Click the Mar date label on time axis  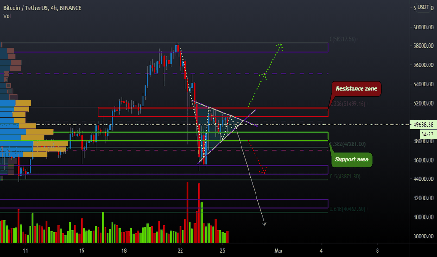pos(279,251)
